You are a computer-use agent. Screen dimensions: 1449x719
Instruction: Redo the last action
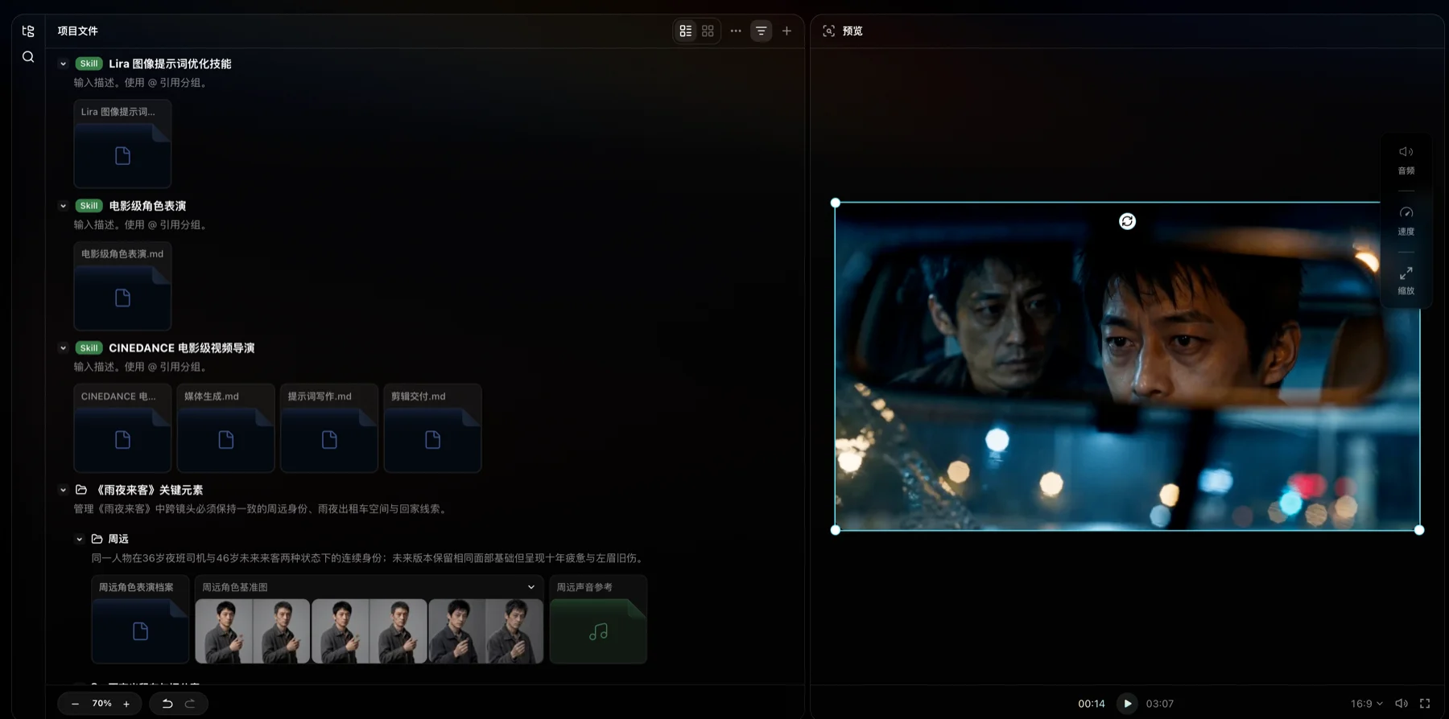tap(190, 704)
